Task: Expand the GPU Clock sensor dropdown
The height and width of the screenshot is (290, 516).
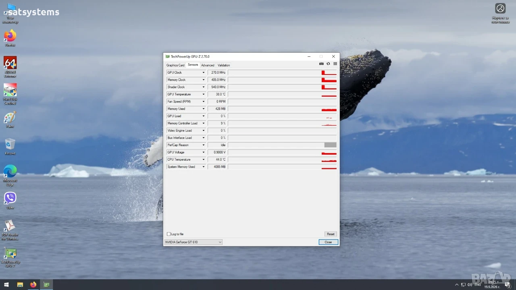Action: point(204,72)
